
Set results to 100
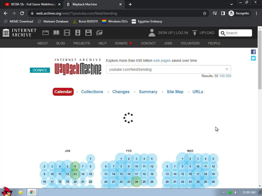[222, 76]
